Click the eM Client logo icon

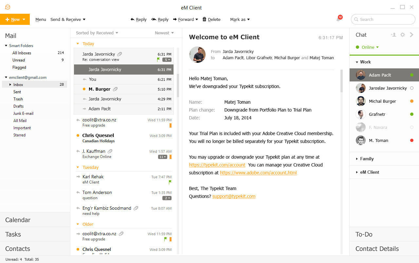click(x=8, y=7)
